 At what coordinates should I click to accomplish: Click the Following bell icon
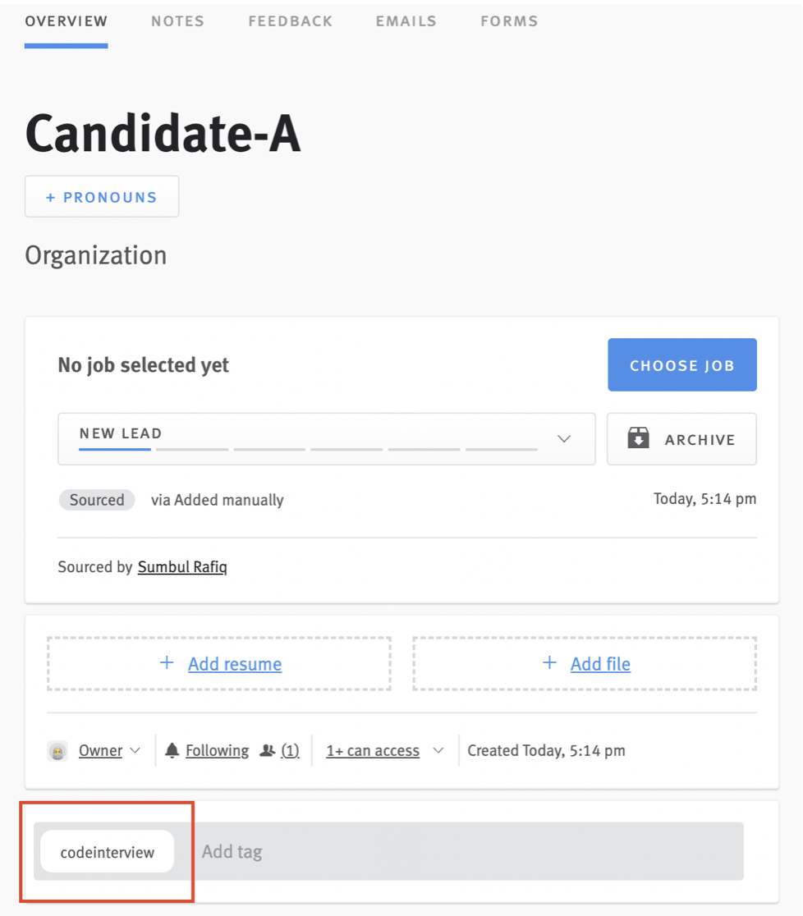(x=172, y=750)
